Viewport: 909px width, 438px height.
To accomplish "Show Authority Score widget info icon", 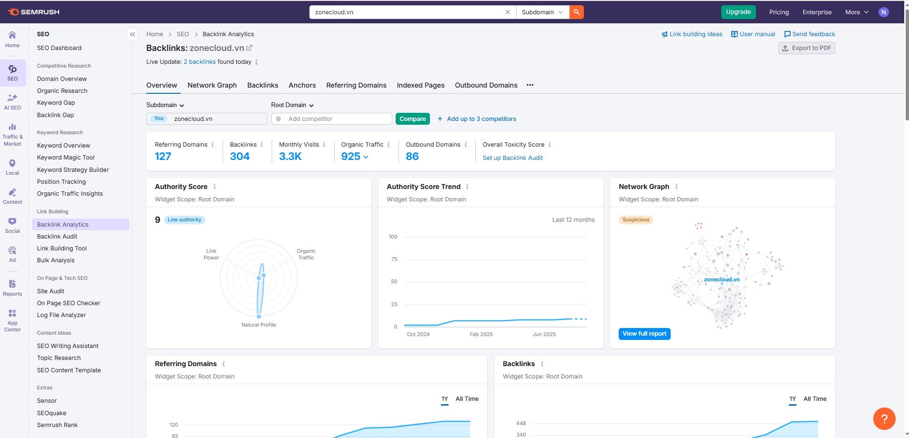I will coord(214,186).
